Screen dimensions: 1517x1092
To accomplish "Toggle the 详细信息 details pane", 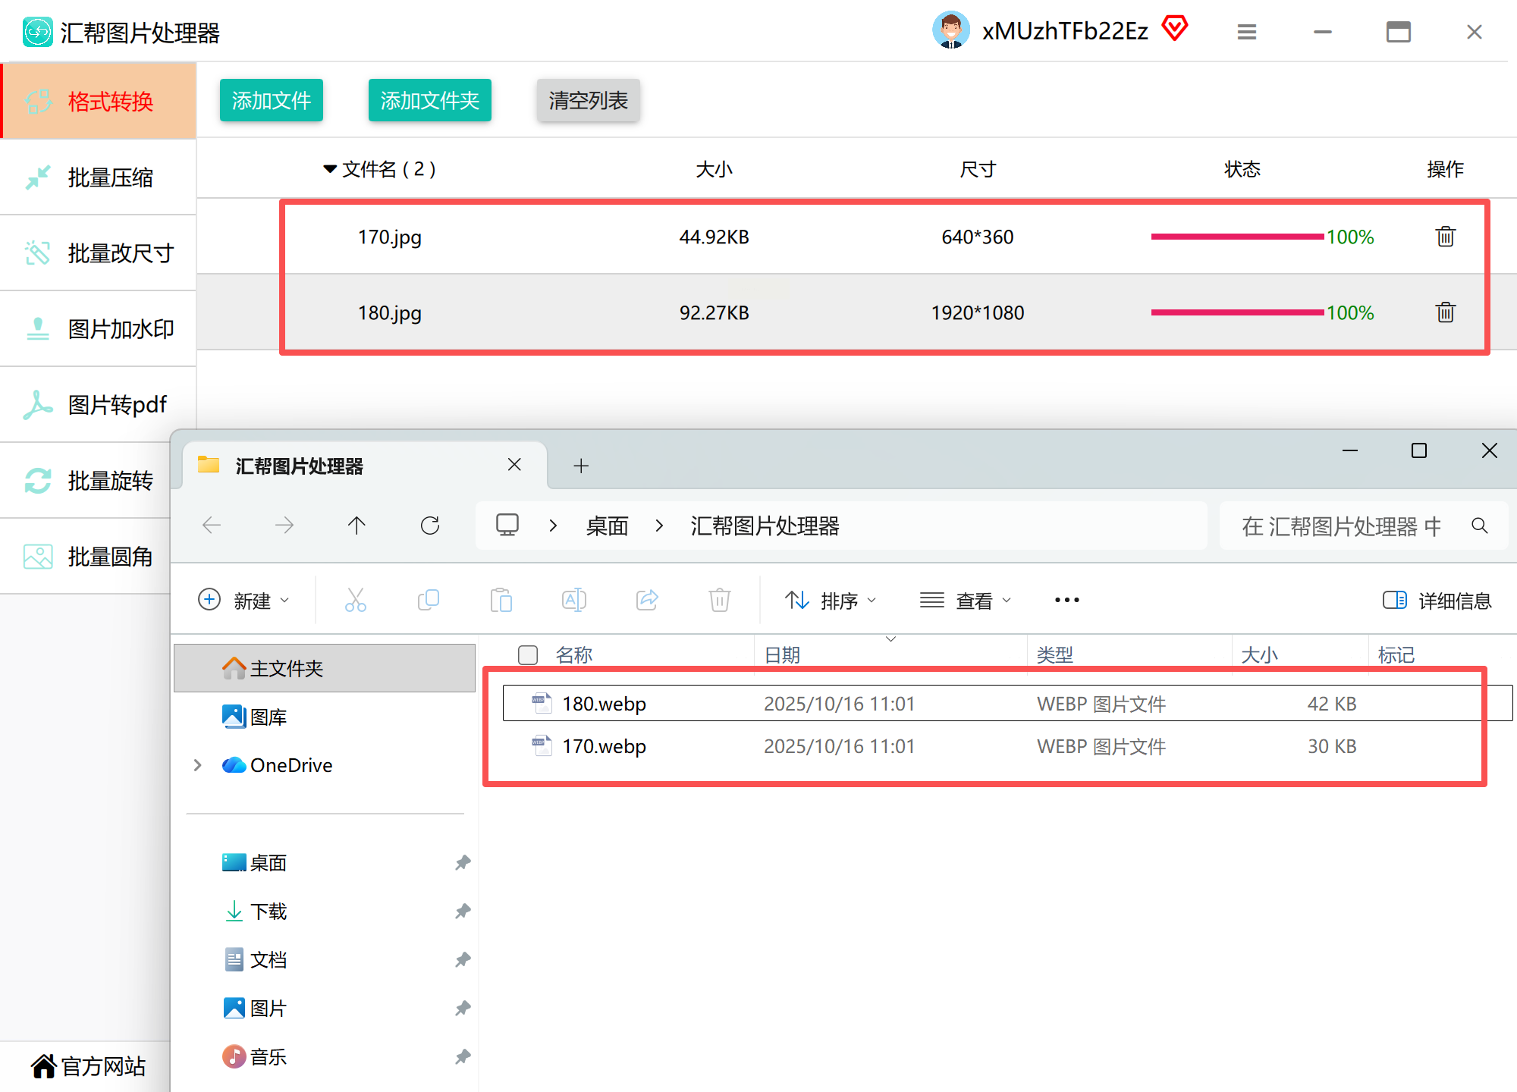I will (1437, 601).
